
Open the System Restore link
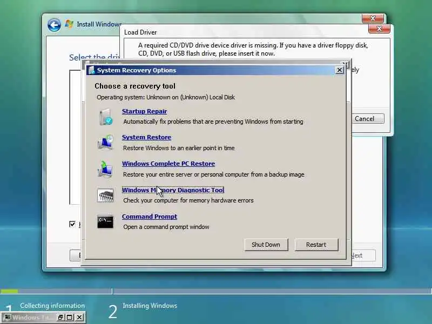click(146, 137)
